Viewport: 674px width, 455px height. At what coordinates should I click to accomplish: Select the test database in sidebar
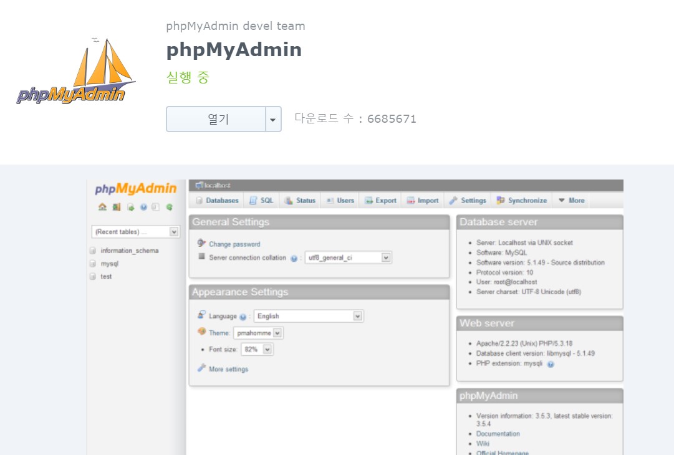pos(106,276)
